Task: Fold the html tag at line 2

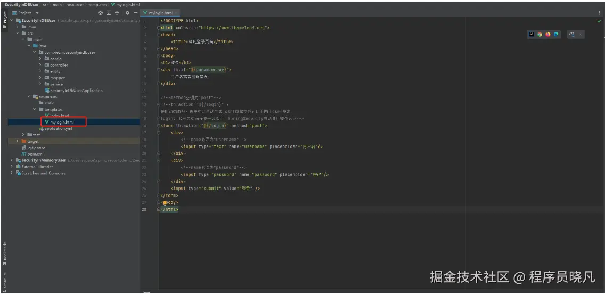Action: coord(158,28)
